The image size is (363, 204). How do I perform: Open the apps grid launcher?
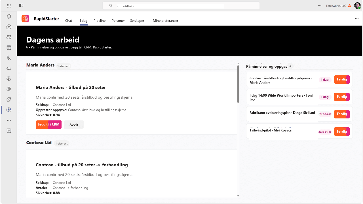pos(9,6)
